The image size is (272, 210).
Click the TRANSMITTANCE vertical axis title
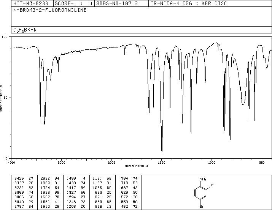tap(1, 98)
